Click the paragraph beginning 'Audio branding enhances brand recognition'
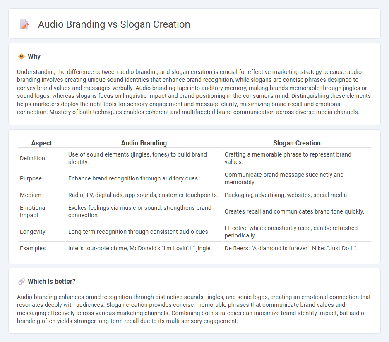 [x=194, y=309]
